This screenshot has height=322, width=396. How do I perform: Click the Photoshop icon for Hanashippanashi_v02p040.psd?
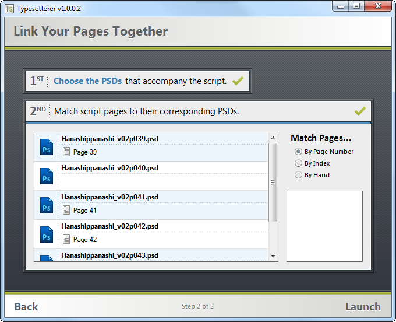(47, 176)
